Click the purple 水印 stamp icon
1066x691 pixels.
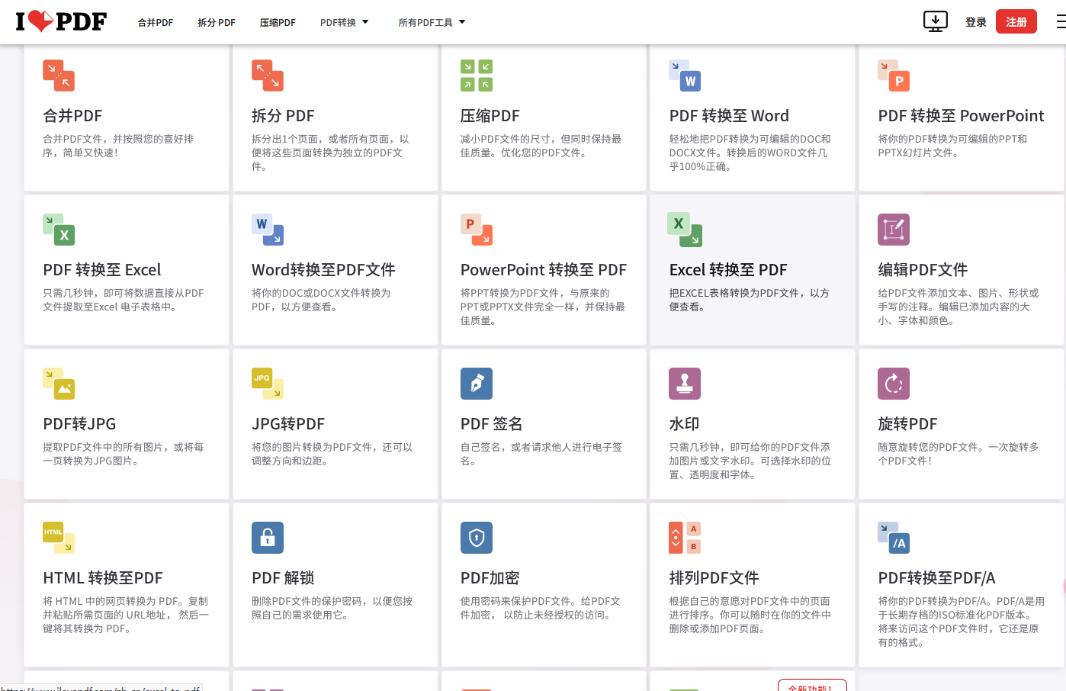685,384
